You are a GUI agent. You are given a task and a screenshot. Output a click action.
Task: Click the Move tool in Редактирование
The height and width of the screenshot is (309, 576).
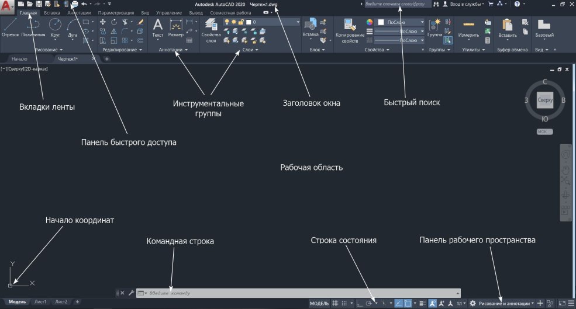click(x=103, y=22)
